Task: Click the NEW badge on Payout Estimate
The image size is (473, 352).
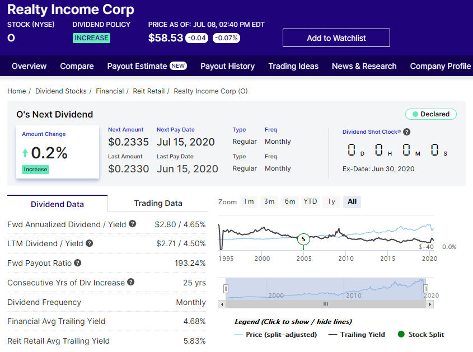Action: tap(178, 65)
